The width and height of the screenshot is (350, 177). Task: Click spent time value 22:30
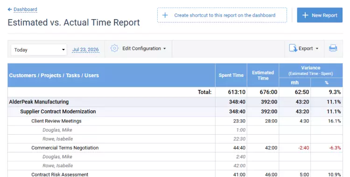click(239, 139)
